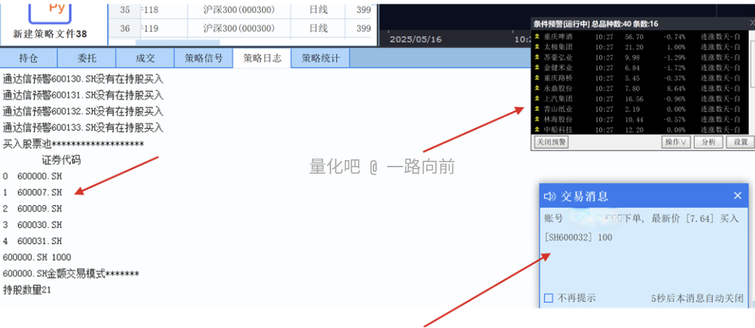The width and height of the screenshot is (755, 328).
Task: Open the 策略统计 tab
Action: point(320,58)
